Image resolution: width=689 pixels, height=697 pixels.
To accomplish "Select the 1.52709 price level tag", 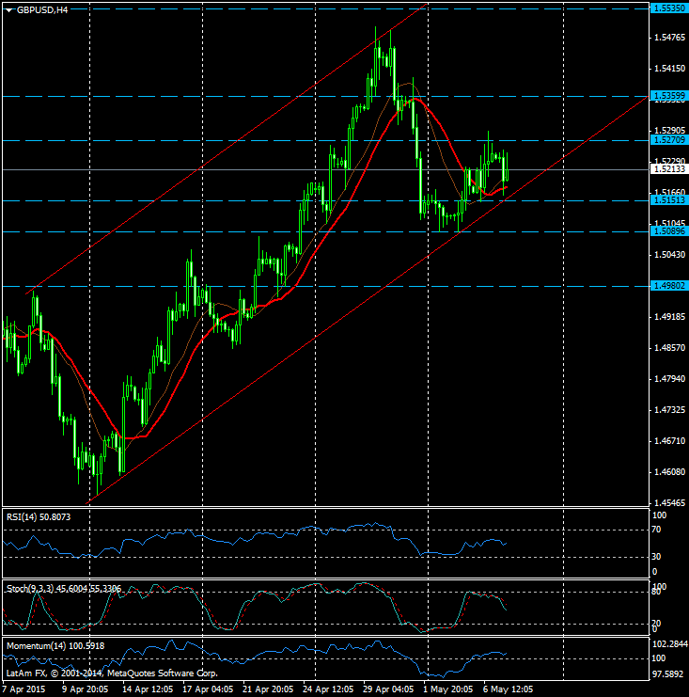I will pos(668,139).
